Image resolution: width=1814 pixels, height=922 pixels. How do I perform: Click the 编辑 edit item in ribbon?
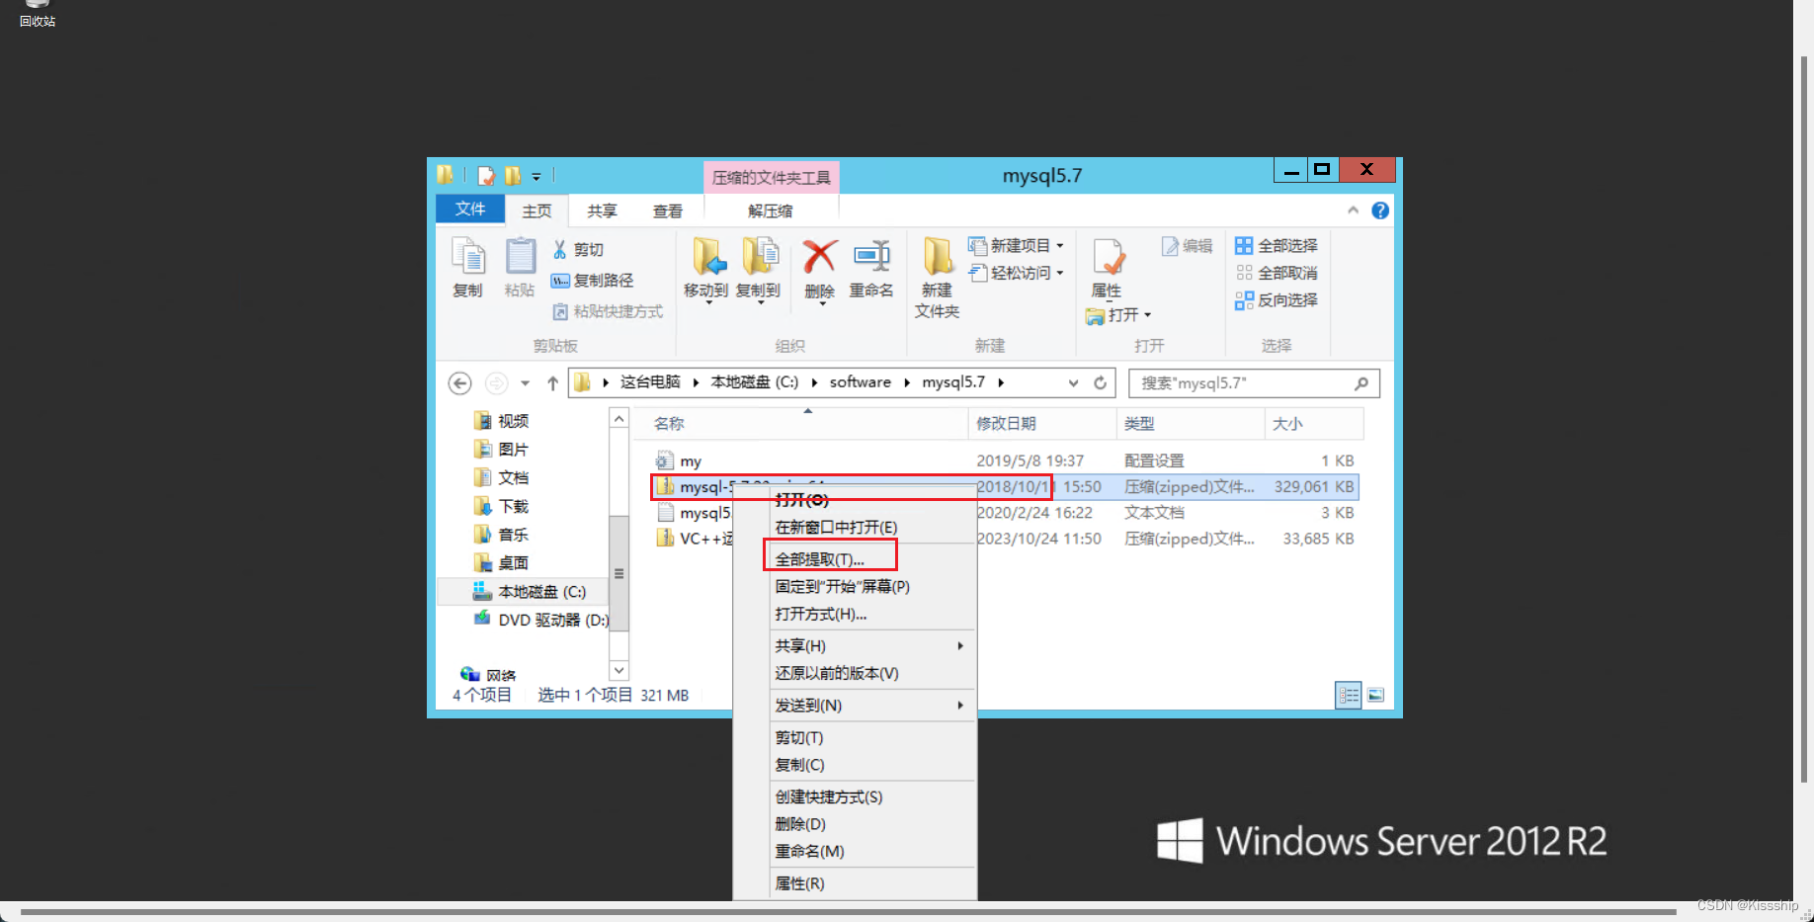coord(1187,246)
